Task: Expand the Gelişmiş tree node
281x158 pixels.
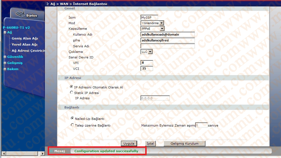Action: tap(5, 63)
